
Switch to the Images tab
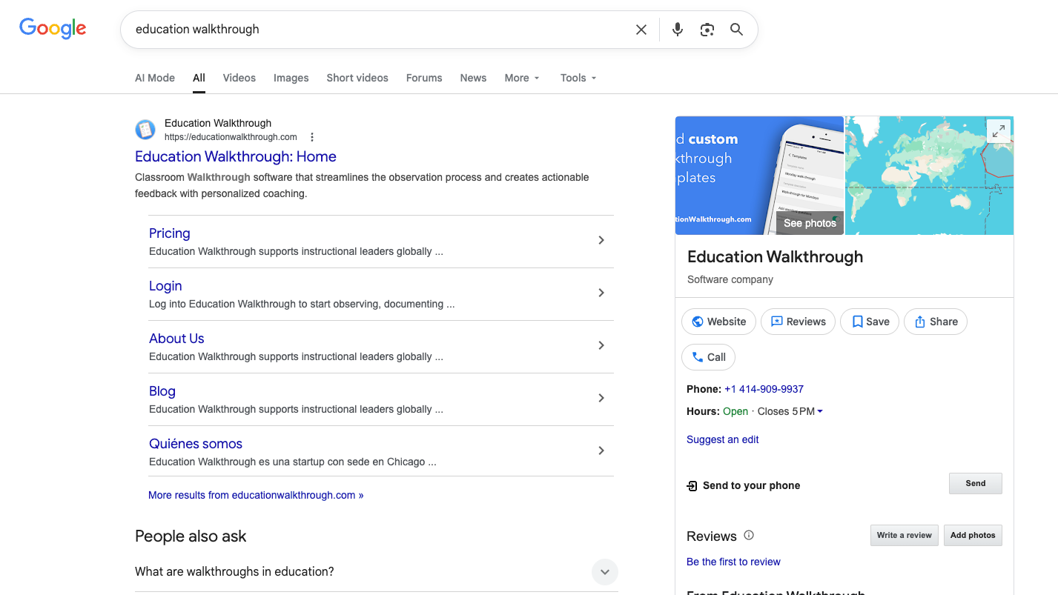click(x=291, y=78)
